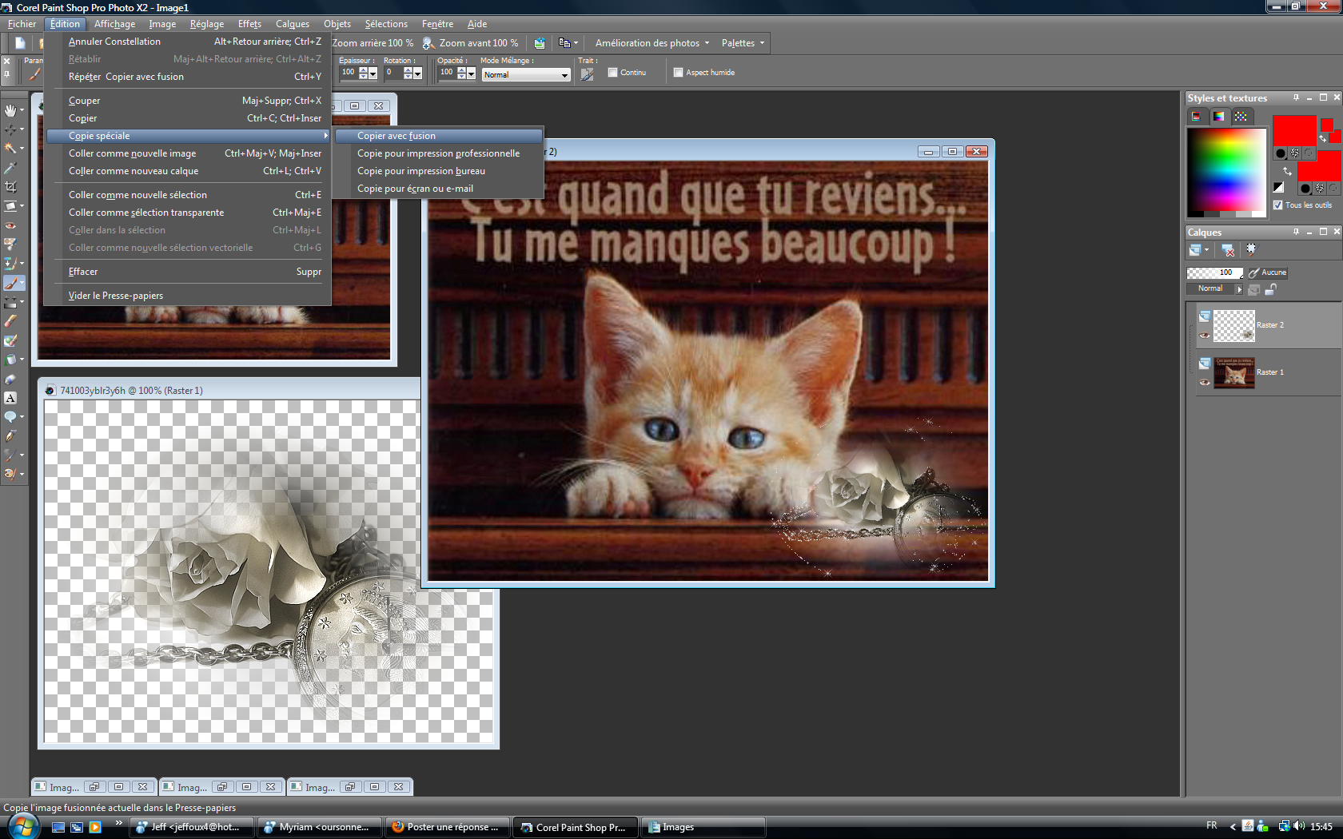Open the frame tab in Styles et textures
1343x839 pixels.
(x=1196, y=117)
